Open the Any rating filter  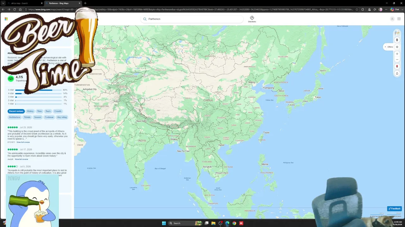click(62, 117)
